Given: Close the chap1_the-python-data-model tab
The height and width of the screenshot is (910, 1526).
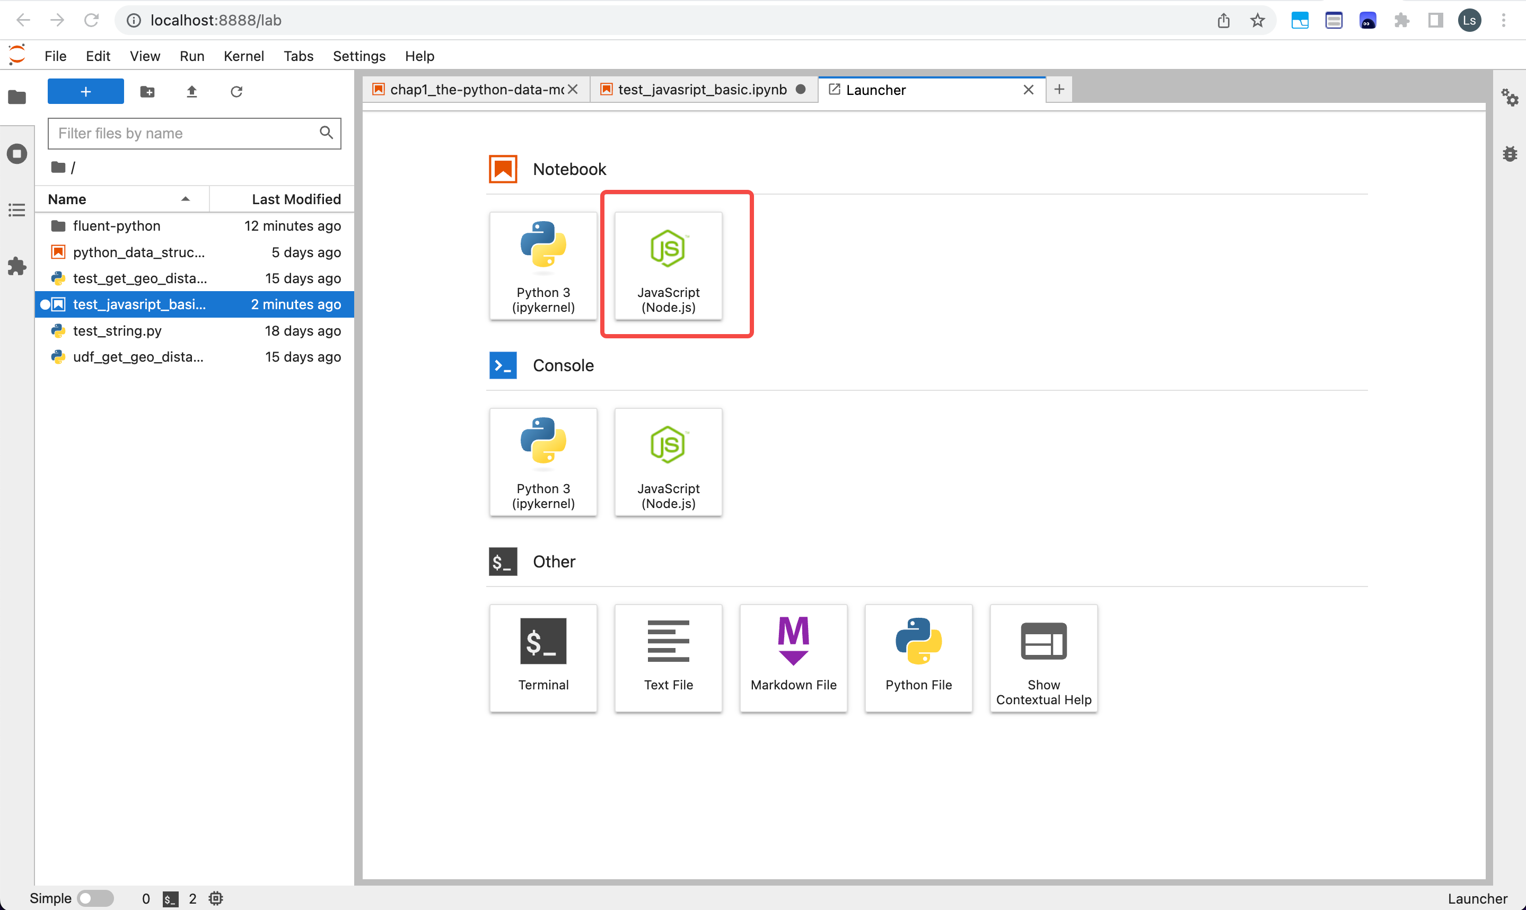Looking at the screenshot, I should point(573,90).
